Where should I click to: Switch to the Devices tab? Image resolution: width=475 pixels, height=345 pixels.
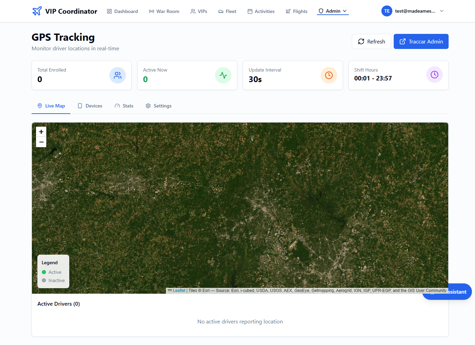(x=90, y=106)
